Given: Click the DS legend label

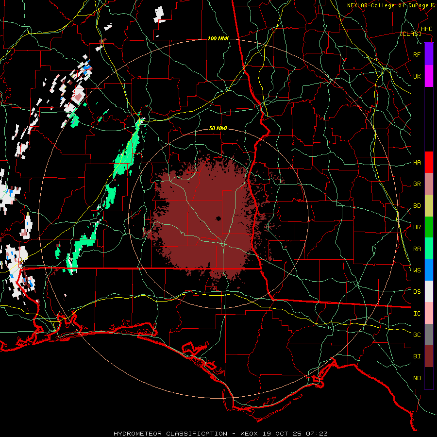Looking at the screenshot, I should point(417,292).
